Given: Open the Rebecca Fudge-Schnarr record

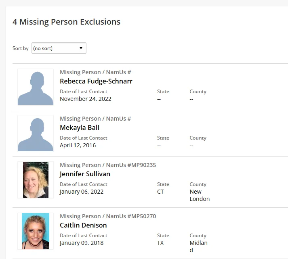Looking at the screenshot, I should pyautogui.click(x=96, y=81).
